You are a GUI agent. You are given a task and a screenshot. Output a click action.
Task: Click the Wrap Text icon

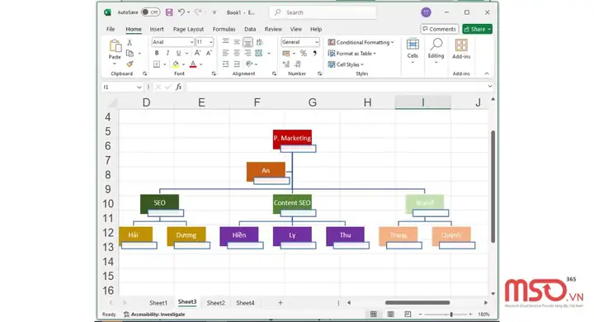(259, 42)
